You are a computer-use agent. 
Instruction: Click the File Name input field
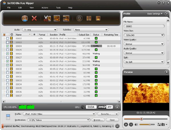click(144, 26)
